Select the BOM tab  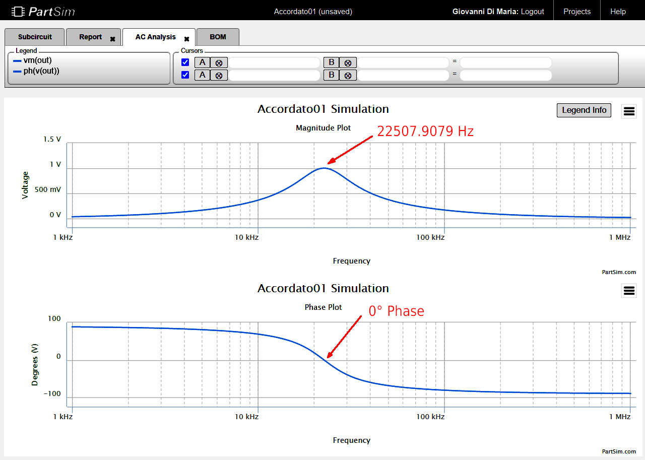217,37
